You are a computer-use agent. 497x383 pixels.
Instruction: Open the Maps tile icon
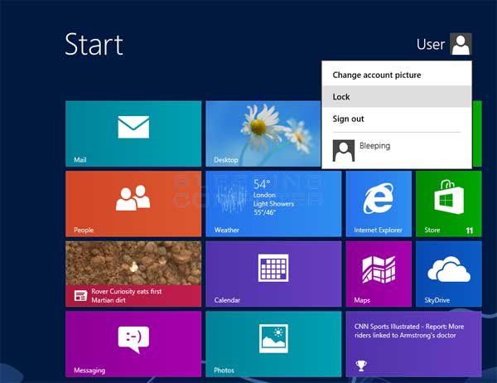tap(379, 269)
